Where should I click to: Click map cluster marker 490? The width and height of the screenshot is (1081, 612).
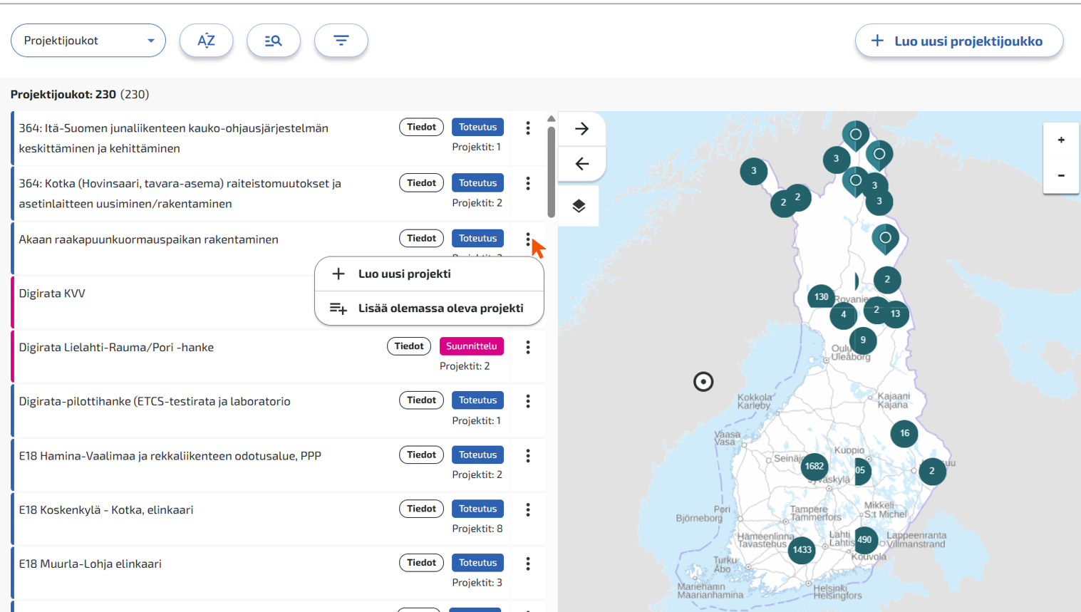tap(864, 539)
